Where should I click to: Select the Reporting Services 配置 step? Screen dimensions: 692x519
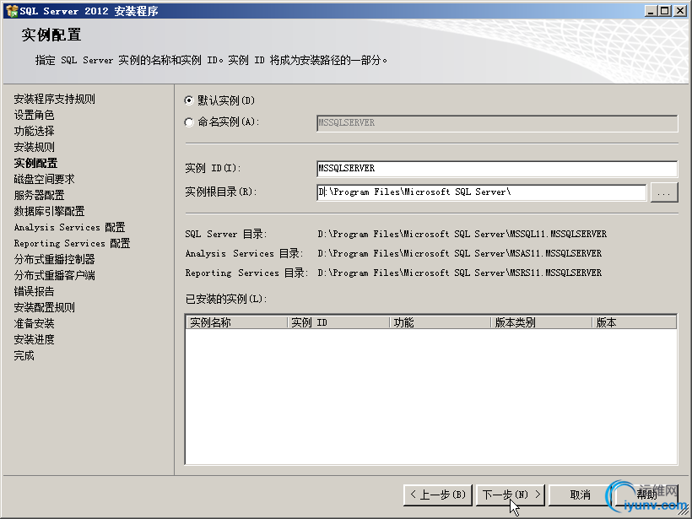pos(72,243)
